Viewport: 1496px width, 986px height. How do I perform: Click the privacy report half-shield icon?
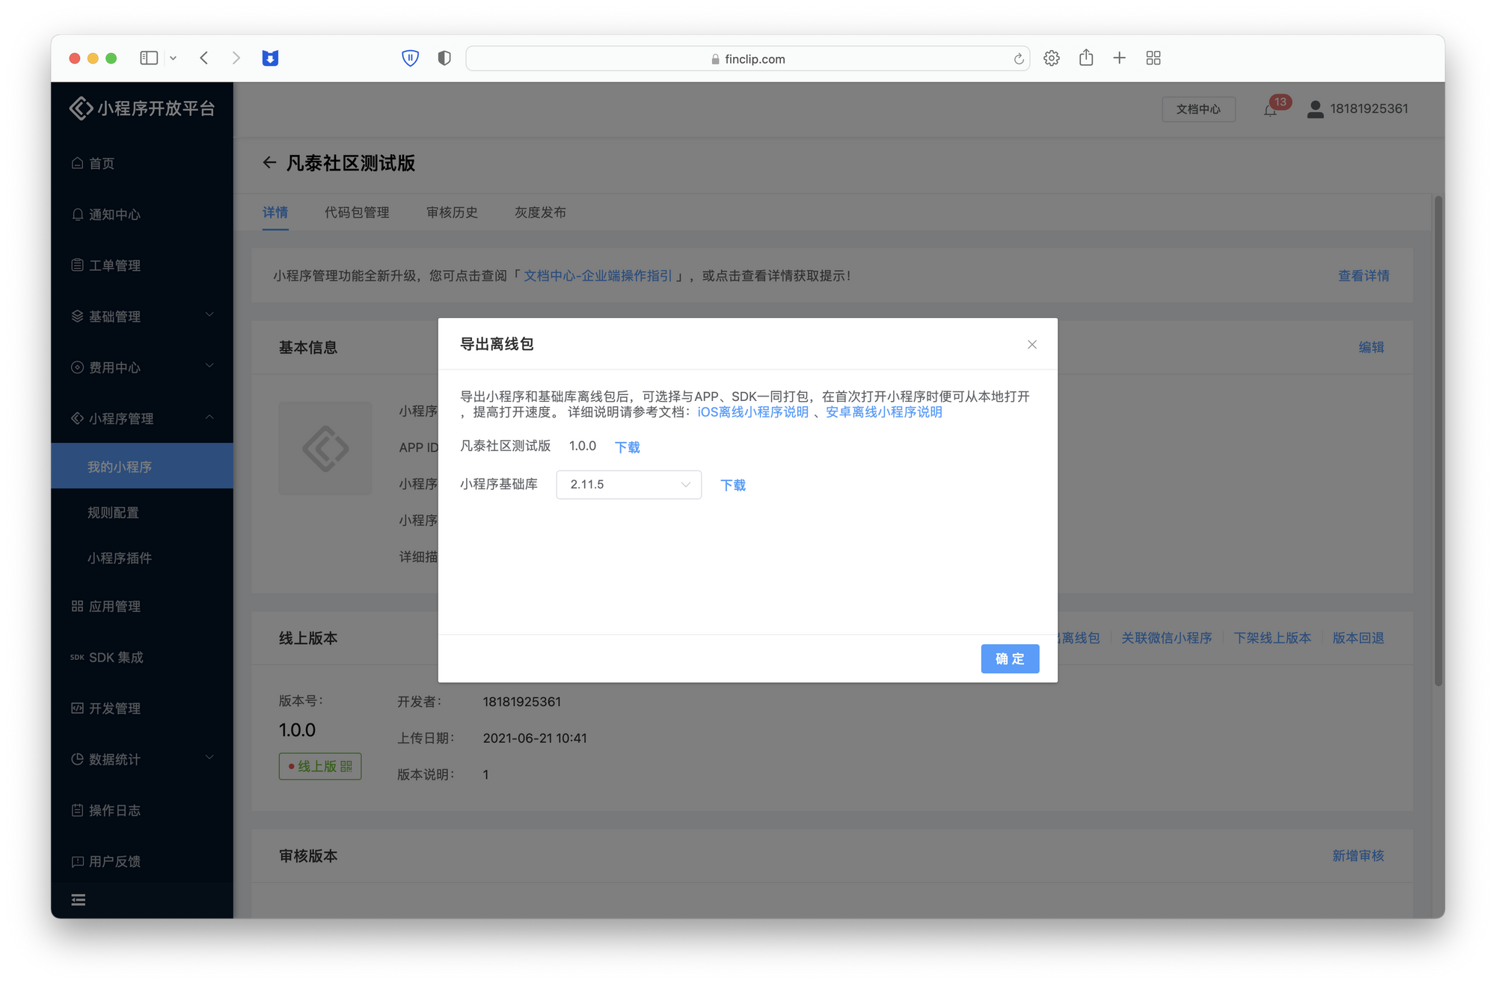(444, 58)
